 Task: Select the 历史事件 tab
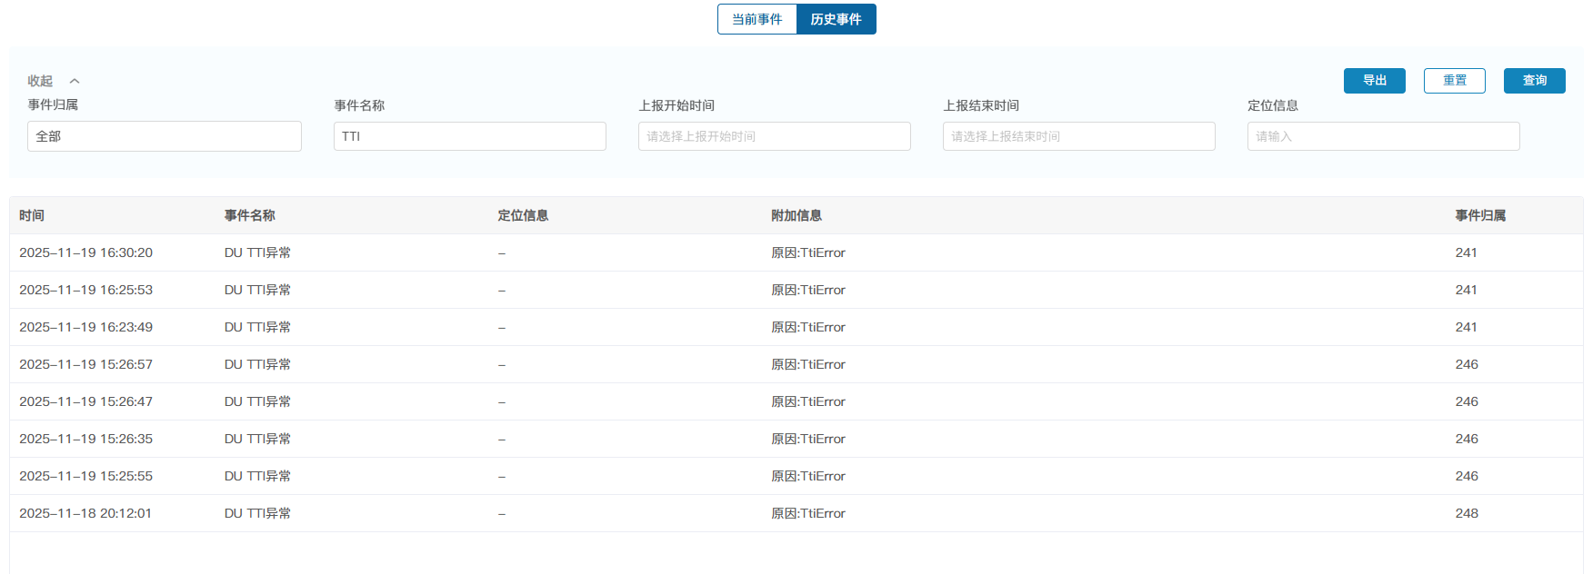point(836,19)
